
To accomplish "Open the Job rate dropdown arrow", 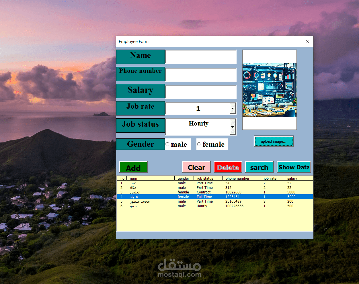I will tap(233, 109).
